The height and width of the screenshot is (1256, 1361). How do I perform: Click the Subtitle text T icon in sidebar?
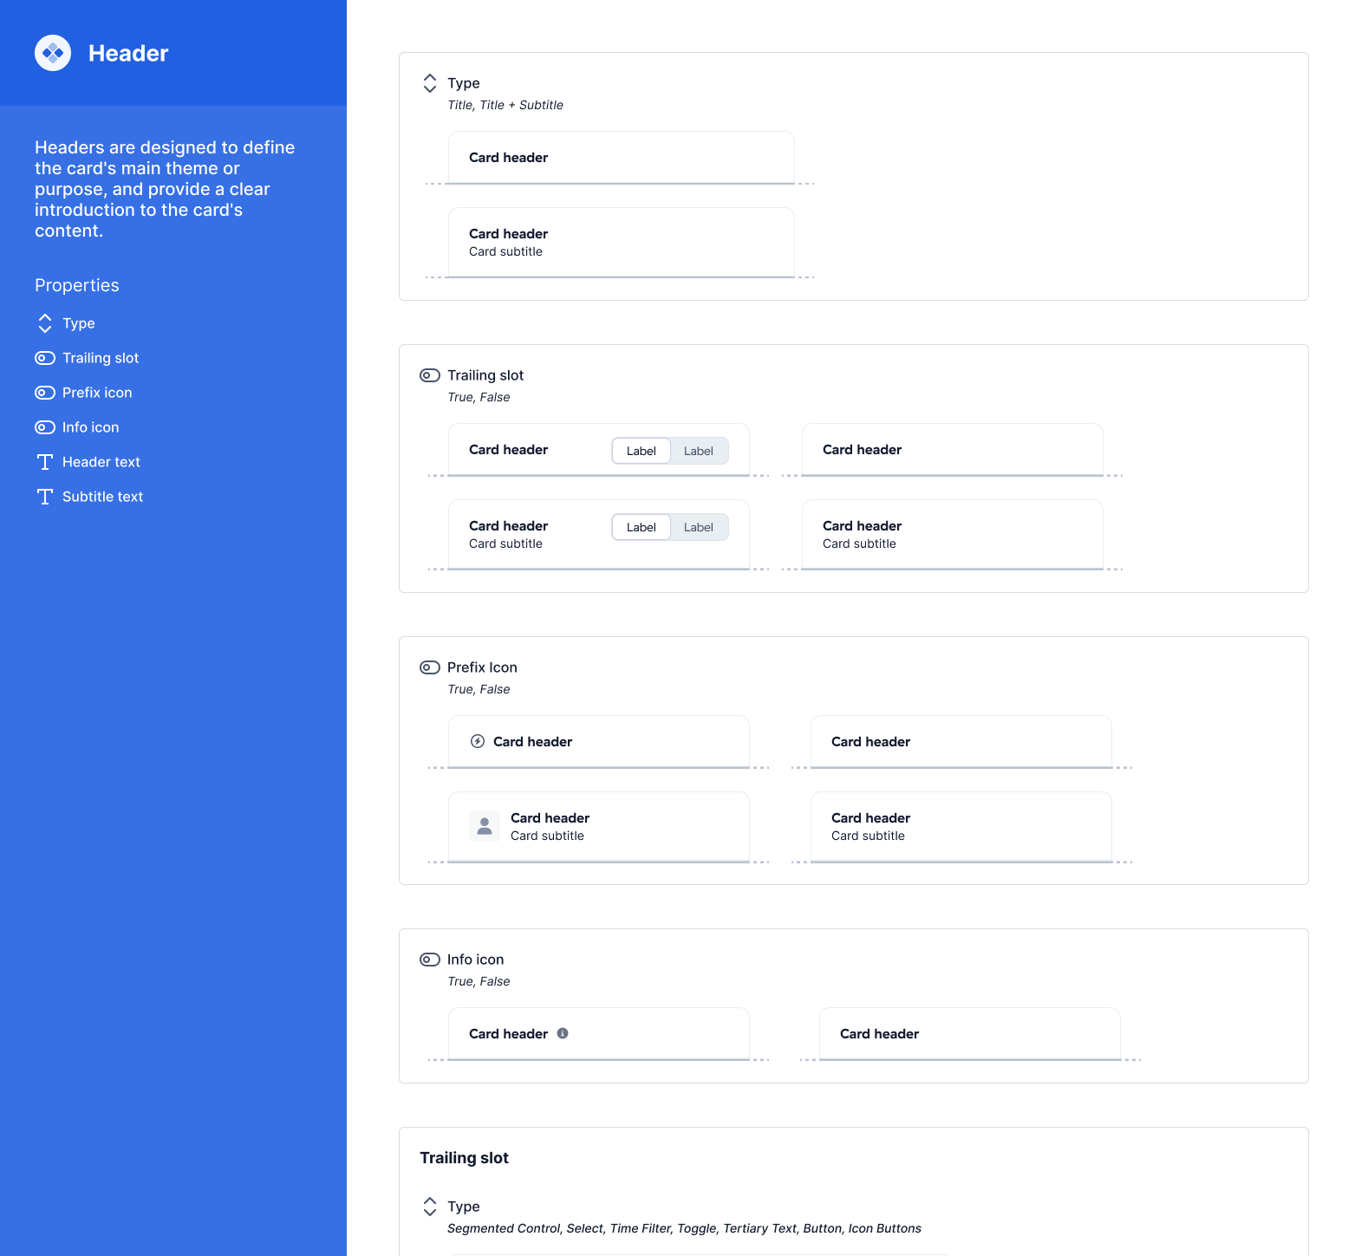point(45,497)
